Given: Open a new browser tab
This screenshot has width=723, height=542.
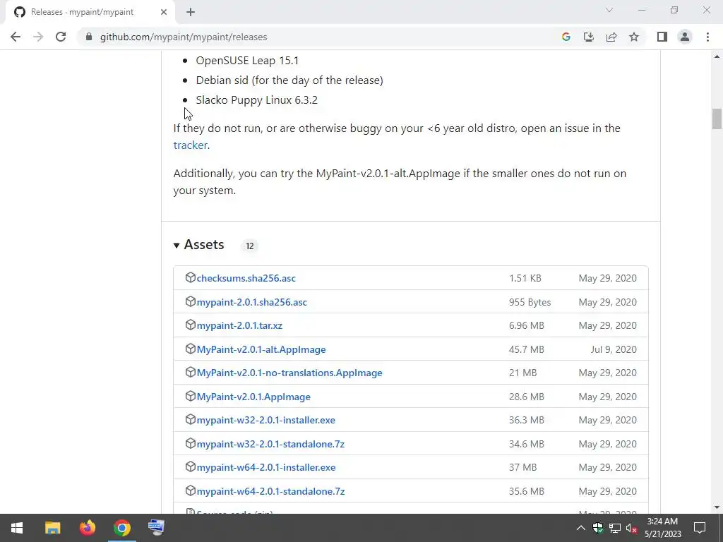Looking at the screenshot, I should [x=191, y=12].
